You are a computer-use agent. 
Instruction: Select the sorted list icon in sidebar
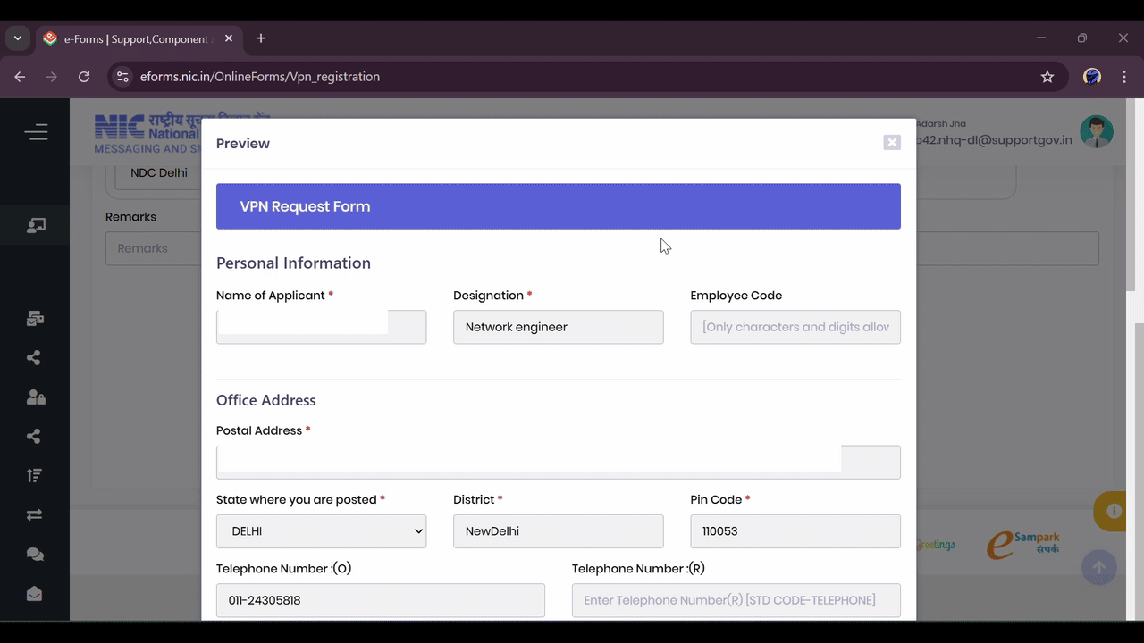pyautogui.click(x=36, y=475)
